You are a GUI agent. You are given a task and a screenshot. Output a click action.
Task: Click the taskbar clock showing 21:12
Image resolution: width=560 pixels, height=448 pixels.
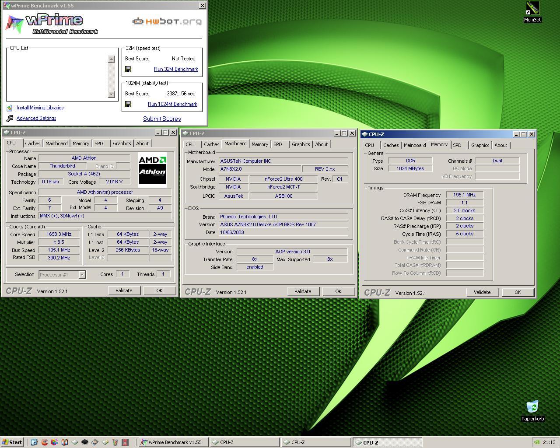click(549, 442)
